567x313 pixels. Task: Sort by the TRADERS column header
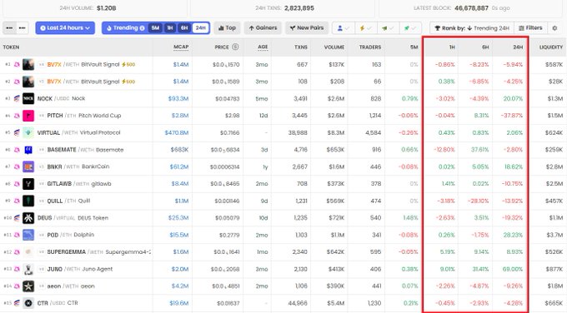point(370,47)
